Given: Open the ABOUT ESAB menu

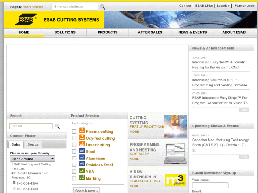Looking at the screenshot, I should pyautogui.click(x=234, y=32).
